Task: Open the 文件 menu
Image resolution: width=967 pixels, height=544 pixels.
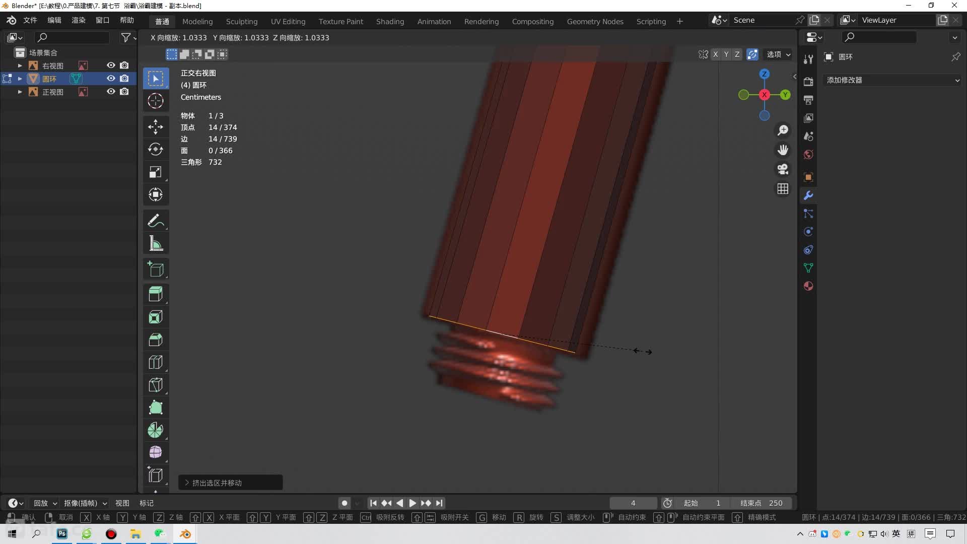Action: click(x=30, y=20)
